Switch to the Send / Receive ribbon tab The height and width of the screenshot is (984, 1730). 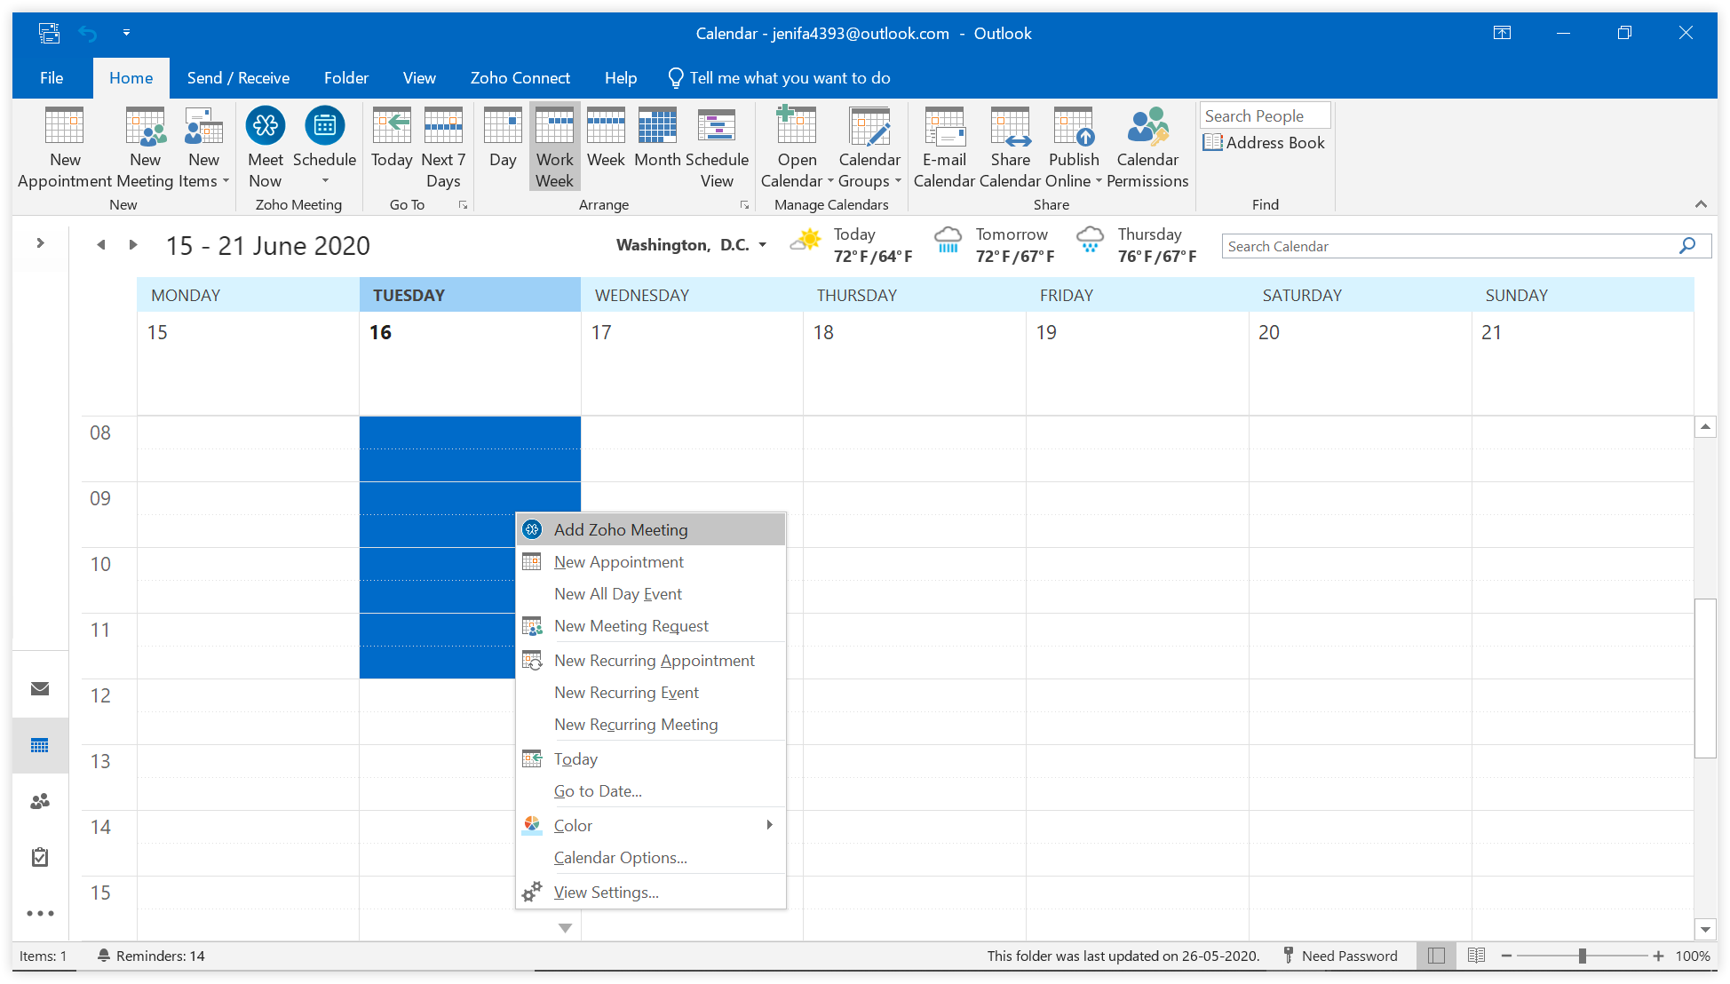click(x=237, y=77)
